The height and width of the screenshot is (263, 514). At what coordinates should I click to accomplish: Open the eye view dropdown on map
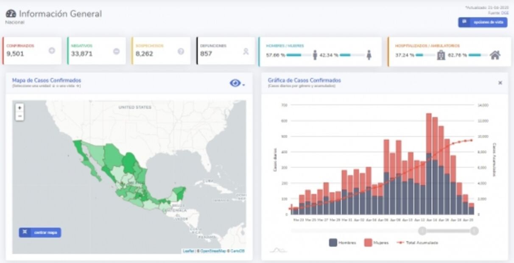pyautogui.click(x=237, y=83)
